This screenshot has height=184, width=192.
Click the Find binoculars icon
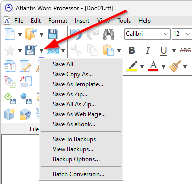109,34
